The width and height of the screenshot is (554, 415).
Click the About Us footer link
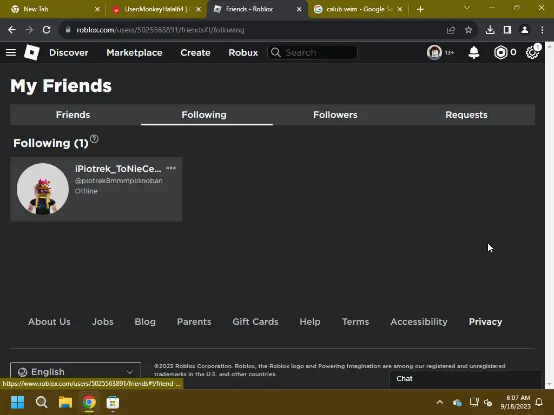click(49, 322)
